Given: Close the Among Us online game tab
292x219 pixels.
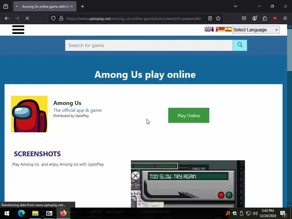Looking at the screenshot, I should [72, 6].
